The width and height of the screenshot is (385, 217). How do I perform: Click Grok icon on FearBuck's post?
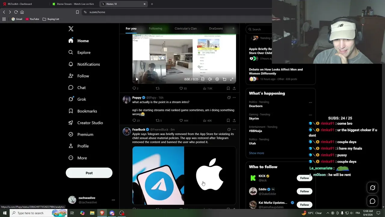tap(229, 130)
